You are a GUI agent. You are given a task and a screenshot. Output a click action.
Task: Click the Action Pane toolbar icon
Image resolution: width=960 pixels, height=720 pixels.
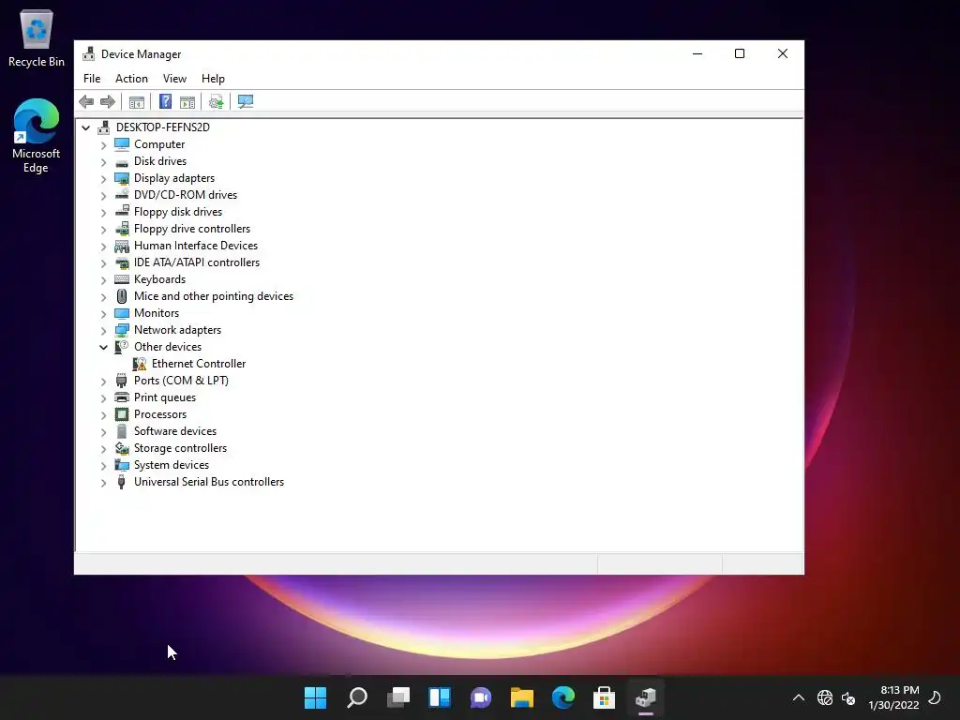point(187,101)
